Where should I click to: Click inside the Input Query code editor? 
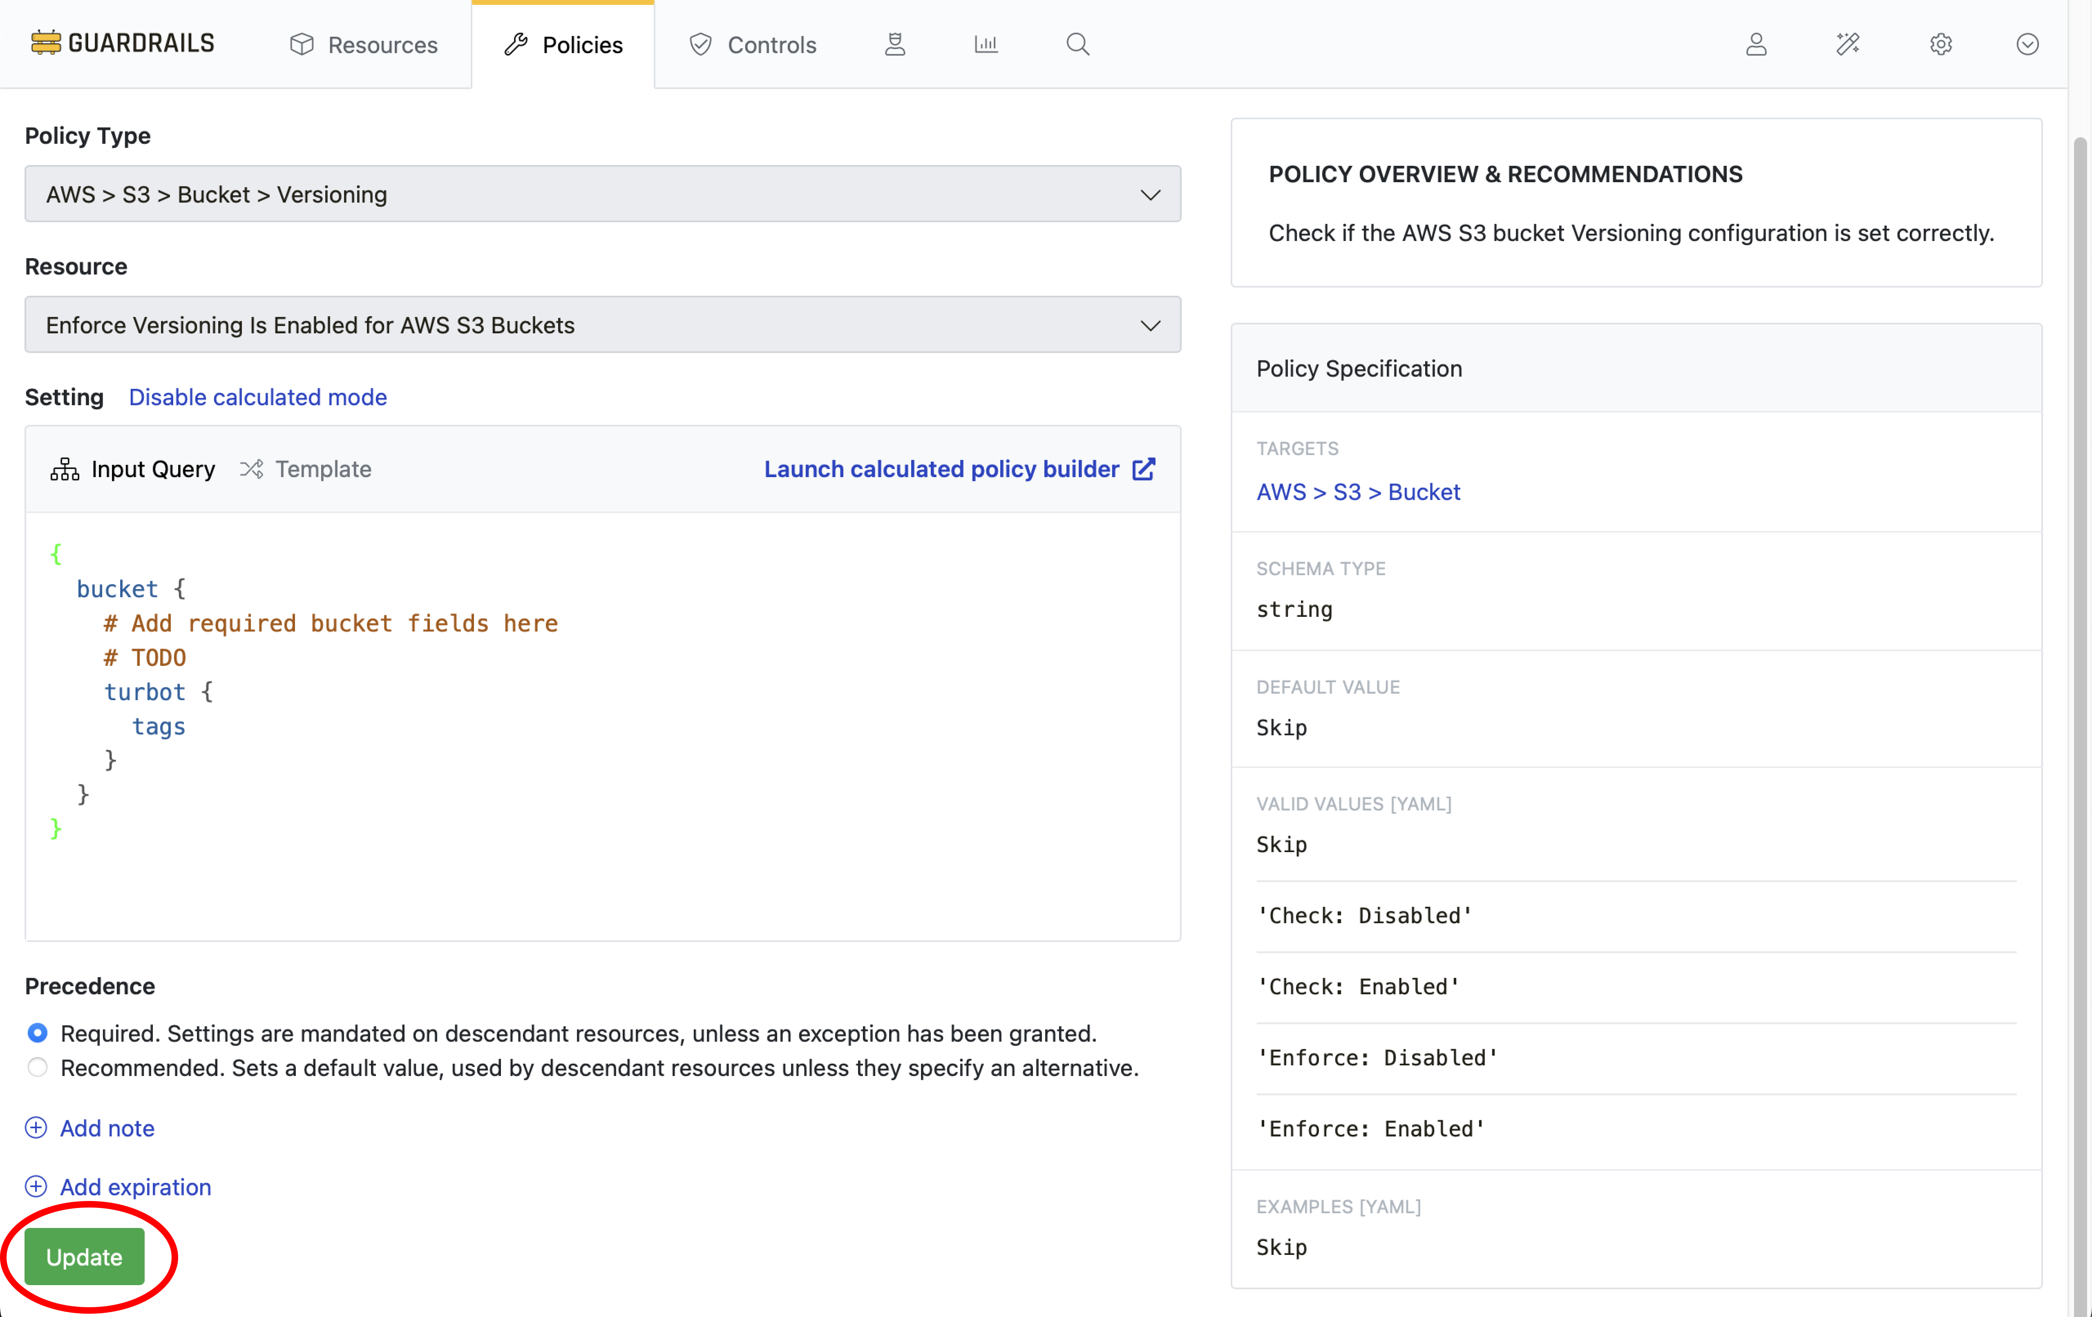[602, 725]
